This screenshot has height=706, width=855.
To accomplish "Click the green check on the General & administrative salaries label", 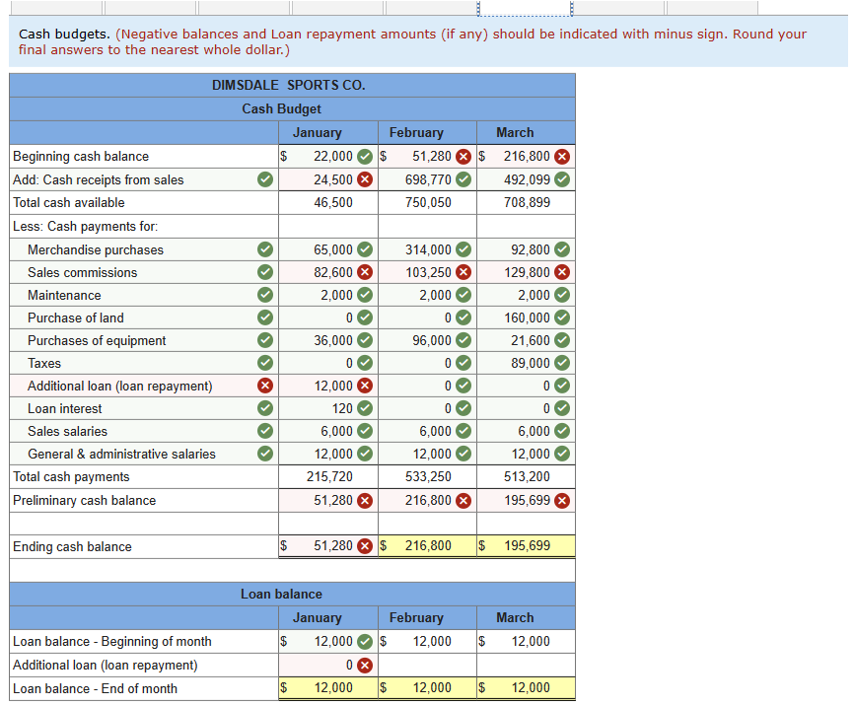I will point(265,454).
